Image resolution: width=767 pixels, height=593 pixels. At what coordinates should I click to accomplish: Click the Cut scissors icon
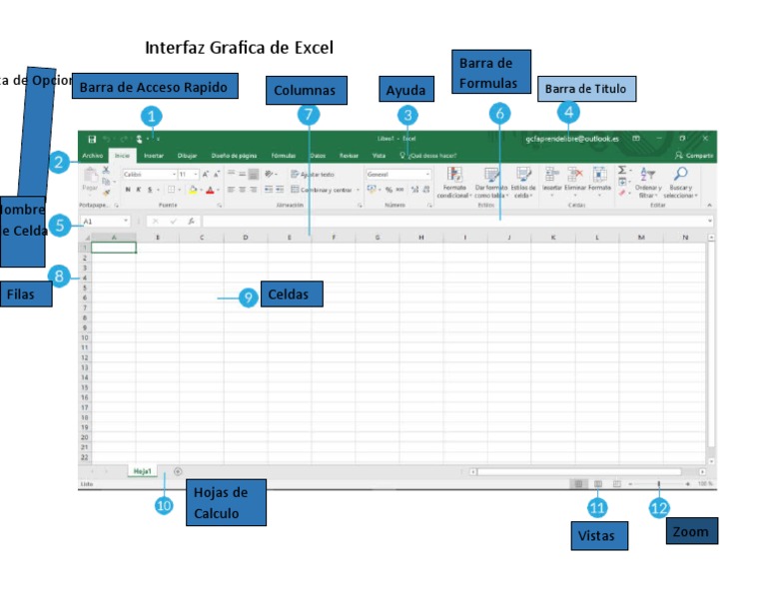coord(106,171)
